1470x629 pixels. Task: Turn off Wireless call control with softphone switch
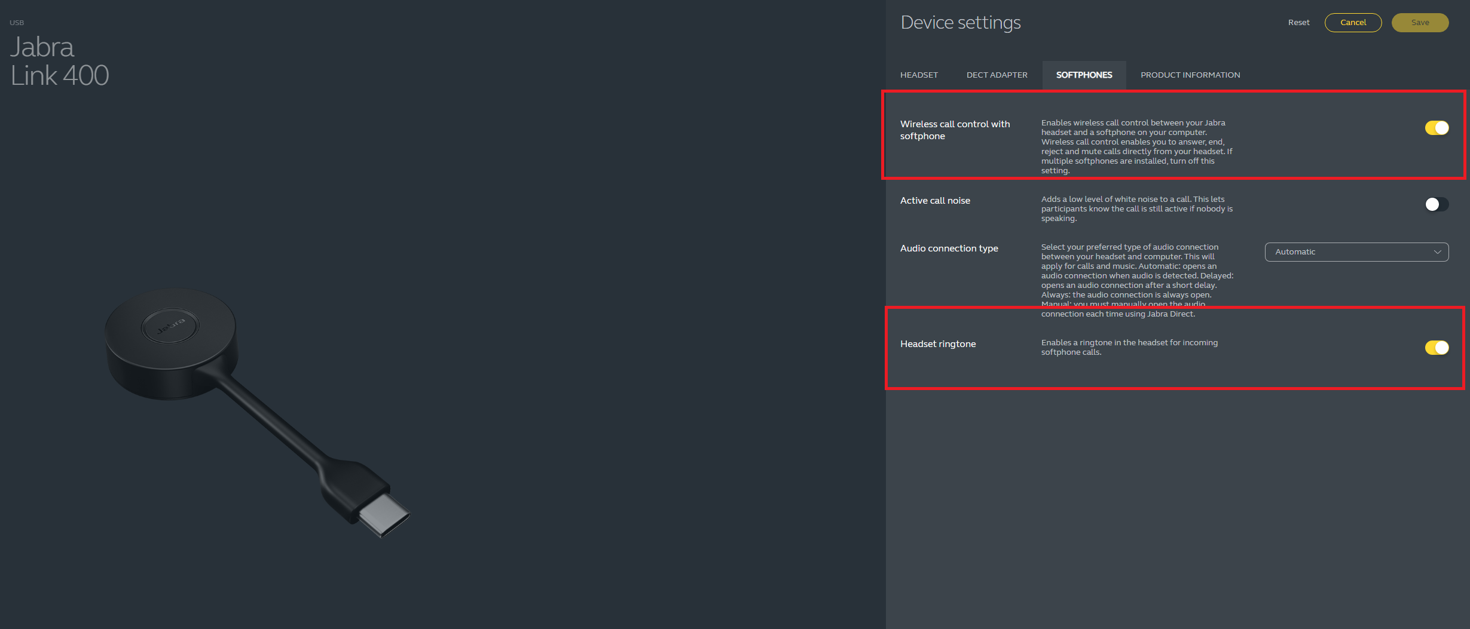(1436, 128)
